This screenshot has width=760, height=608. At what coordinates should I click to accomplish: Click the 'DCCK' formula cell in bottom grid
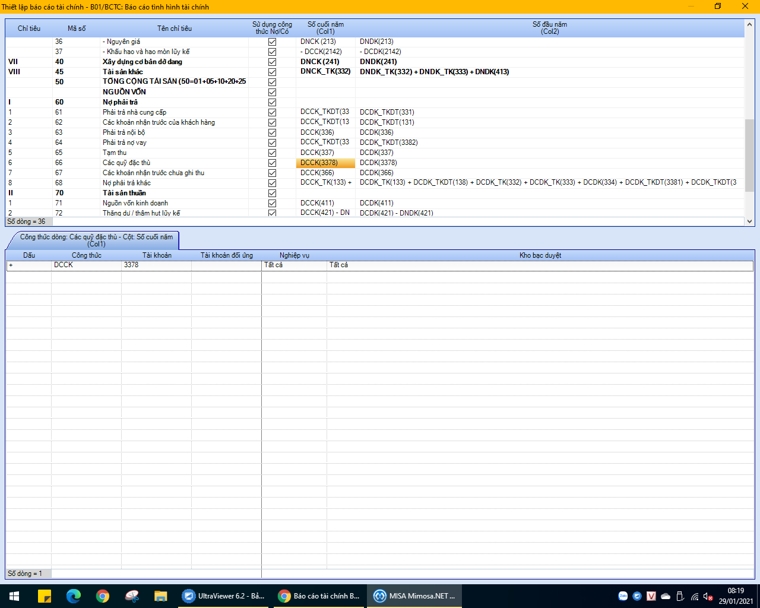(x=87, y=265)
